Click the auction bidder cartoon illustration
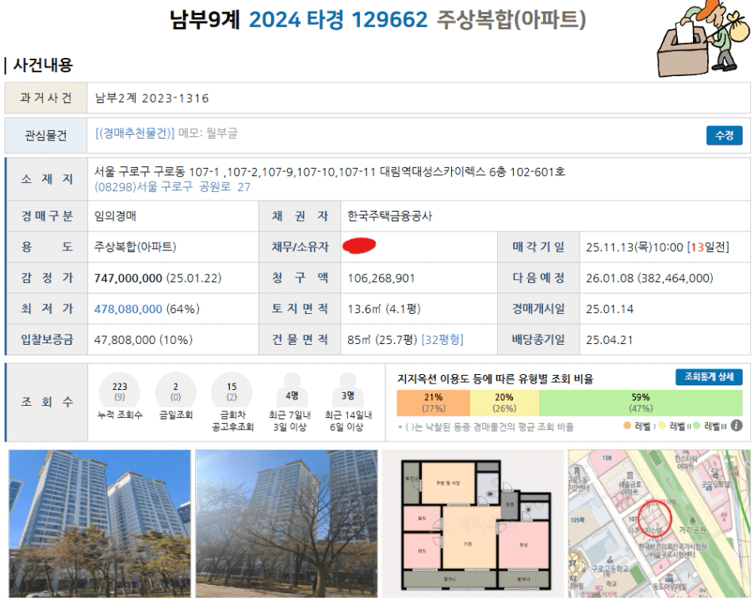 [703, 39]
